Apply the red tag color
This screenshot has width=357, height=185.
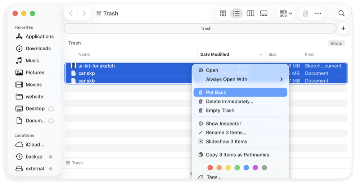tap(210, 168)
